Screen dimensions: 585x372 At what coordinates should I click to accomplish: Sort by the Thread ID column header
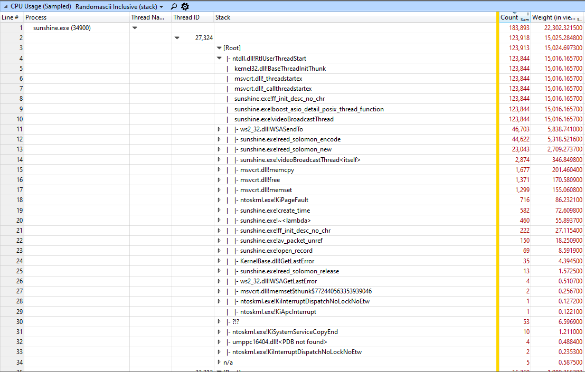pyautogui.click(x=186, y=17)
